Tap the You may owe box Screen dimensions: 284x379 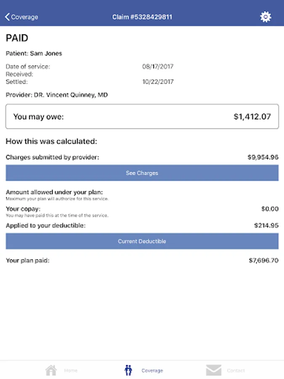(142, 117)
